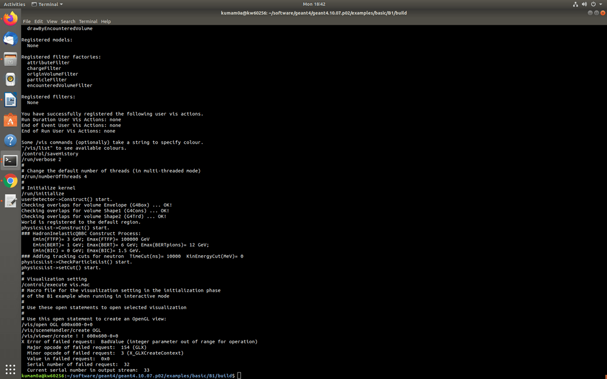Launch Google Chrome from the dock

(10, 181)
